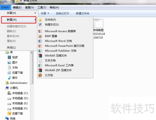Click the BMP 图像 icon
Screen dimensions: 156x120
point(40,36)
